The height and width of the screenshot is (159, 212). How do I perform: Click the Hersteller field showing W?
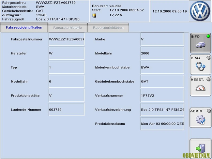pos(67,53)
